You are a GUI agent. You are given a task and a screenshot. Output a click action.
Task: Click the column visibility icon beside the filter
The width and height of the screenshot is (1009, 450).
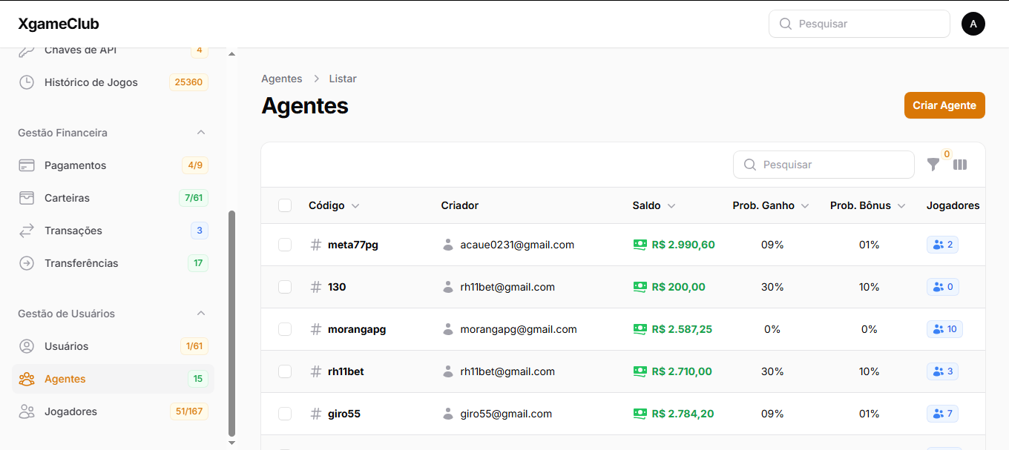pos(960,165)
